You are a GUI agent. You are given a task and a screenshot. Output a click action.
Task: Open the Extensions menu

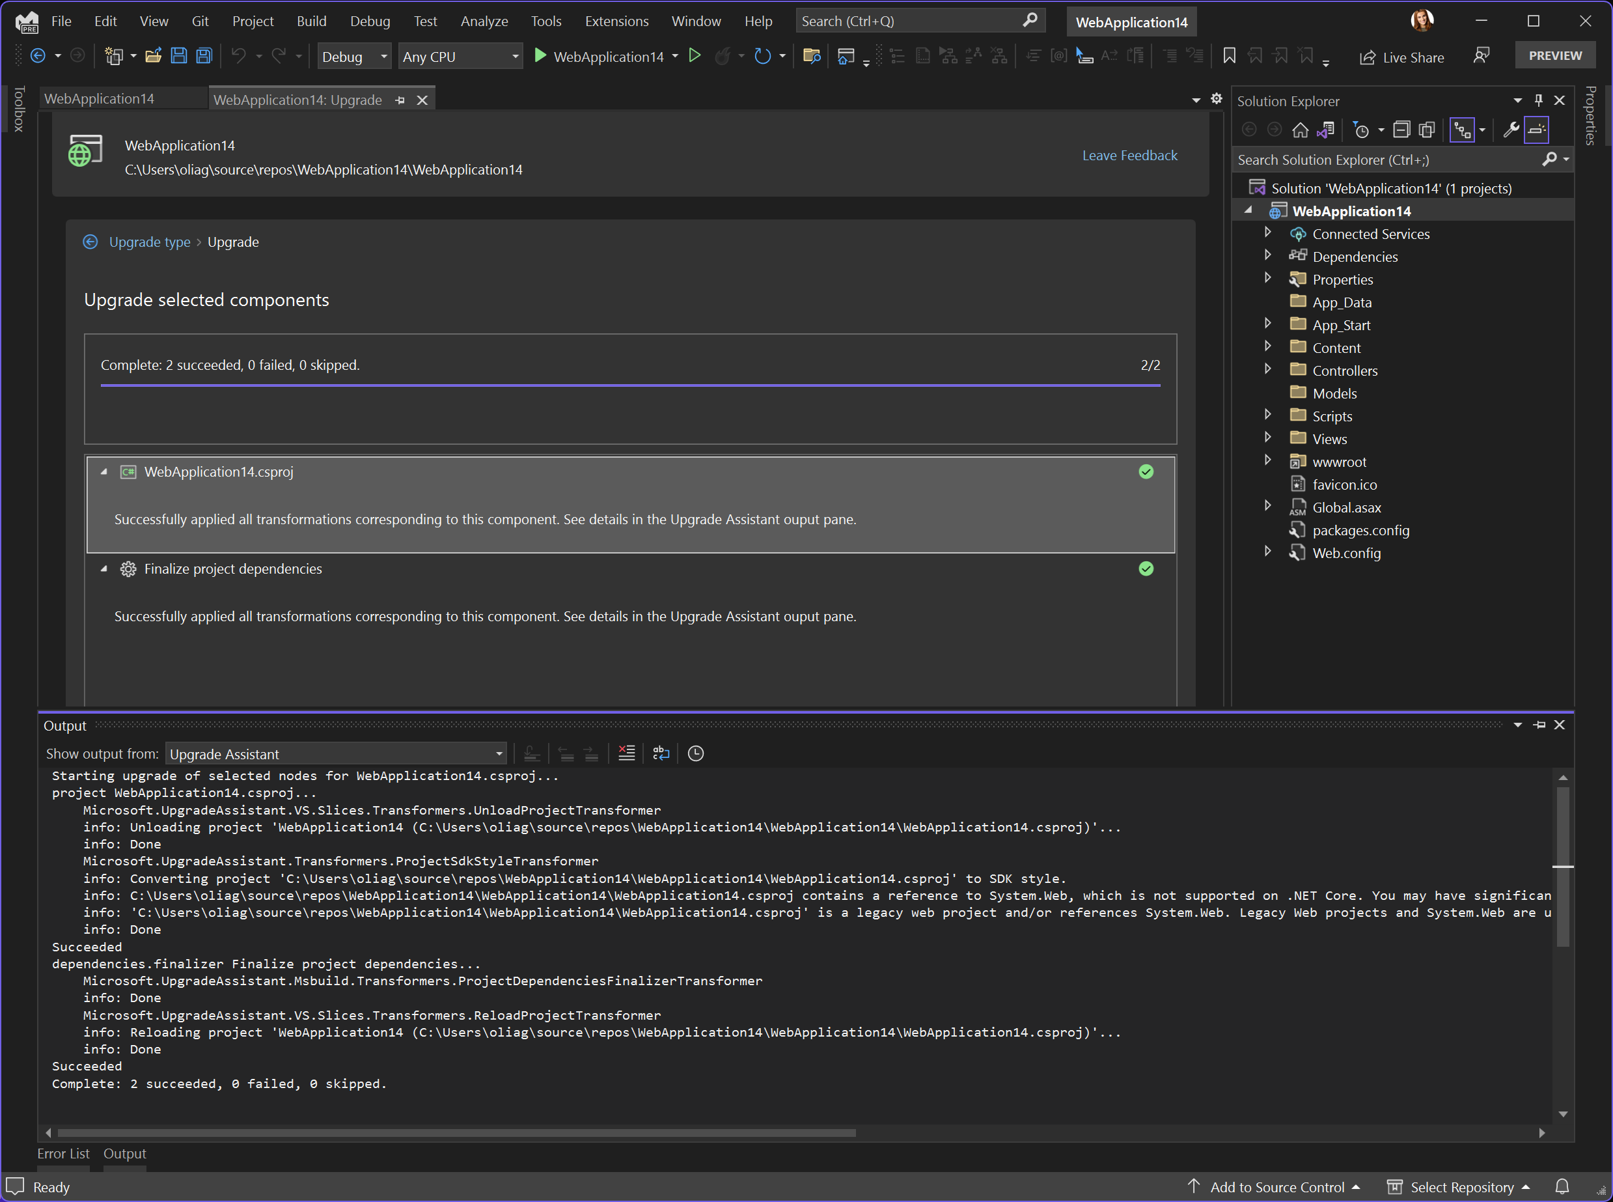[616, 21]
